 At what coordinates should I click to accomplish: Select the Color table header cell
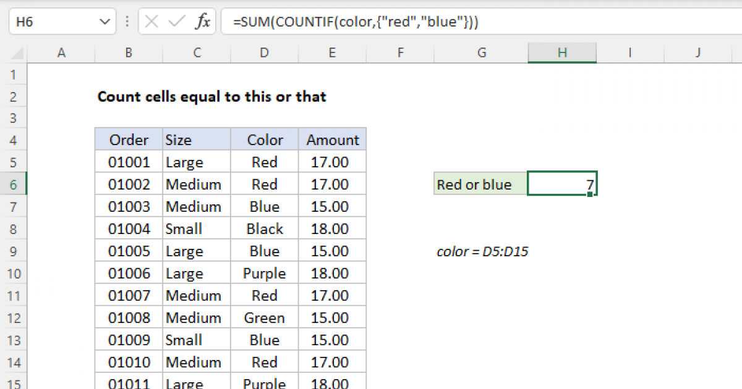click(x=265, y=140)
